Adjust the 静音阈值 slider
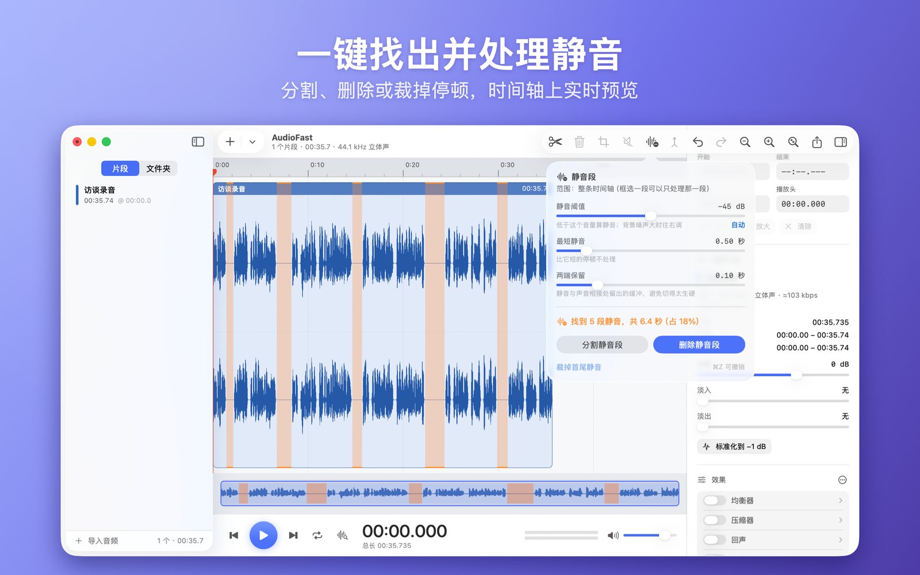Viewport: 920px width, 575px height. (x=650, y=216)
